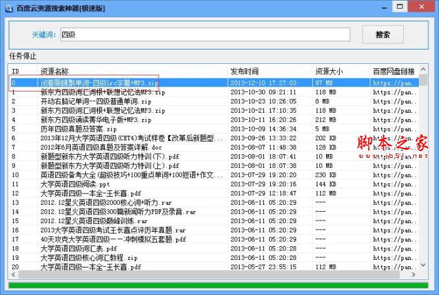439x295 pixels.
Task: Click publish time 2013-10-11 16:20:26
Action: click(263, 120)
